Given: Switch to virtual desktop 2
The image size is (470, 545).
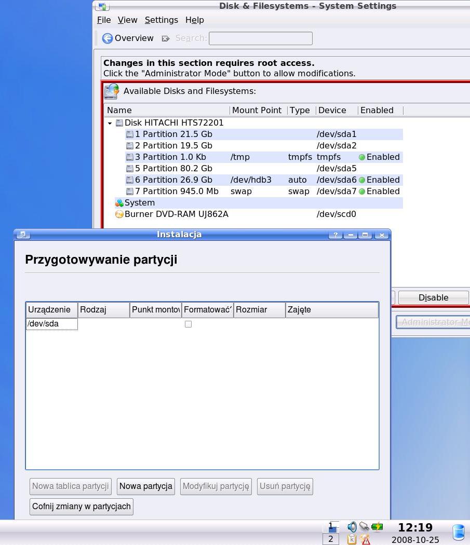Looking at the screenshot, I should tap(330, 539).
